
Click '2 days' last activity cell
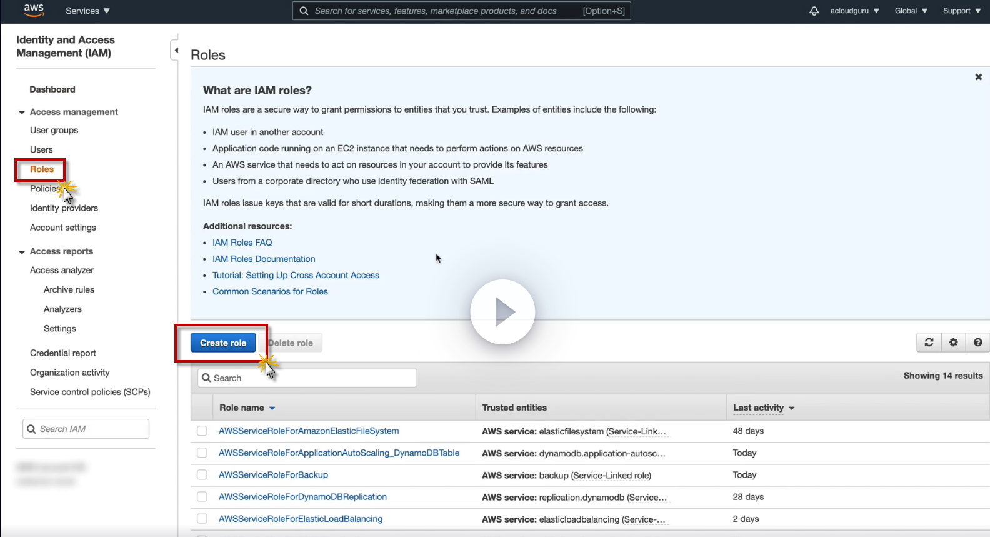[746, 518]
